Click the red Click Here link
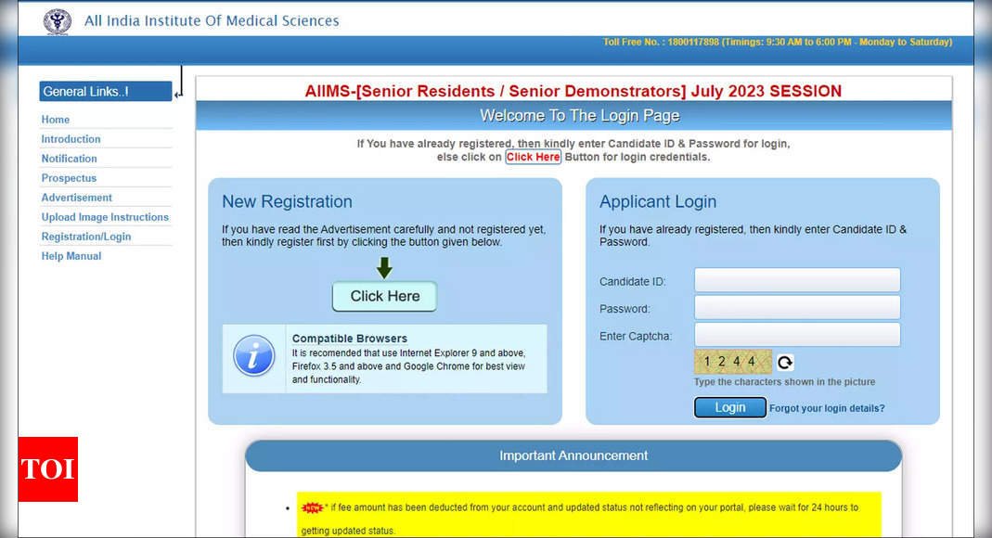The image size is (992, 538). tap(533, 157)
